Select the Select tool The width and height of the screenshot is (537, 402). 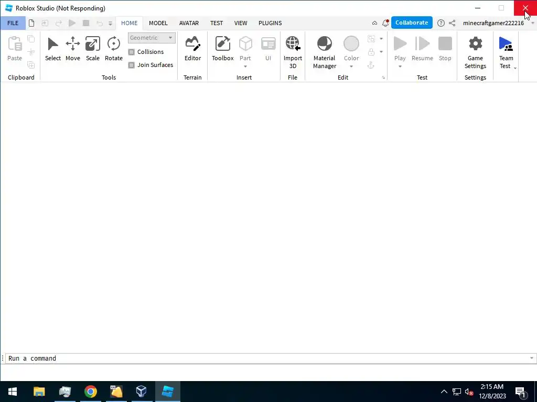[x=53, y=49]
